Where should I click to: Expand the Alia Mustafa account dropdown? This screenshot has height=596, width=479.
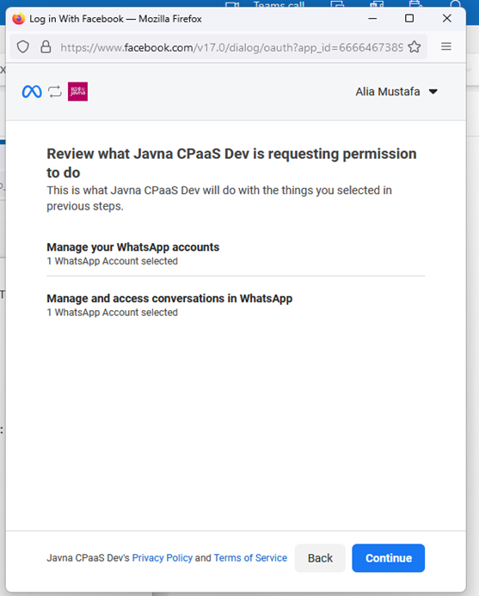click(x=396, y=92)
